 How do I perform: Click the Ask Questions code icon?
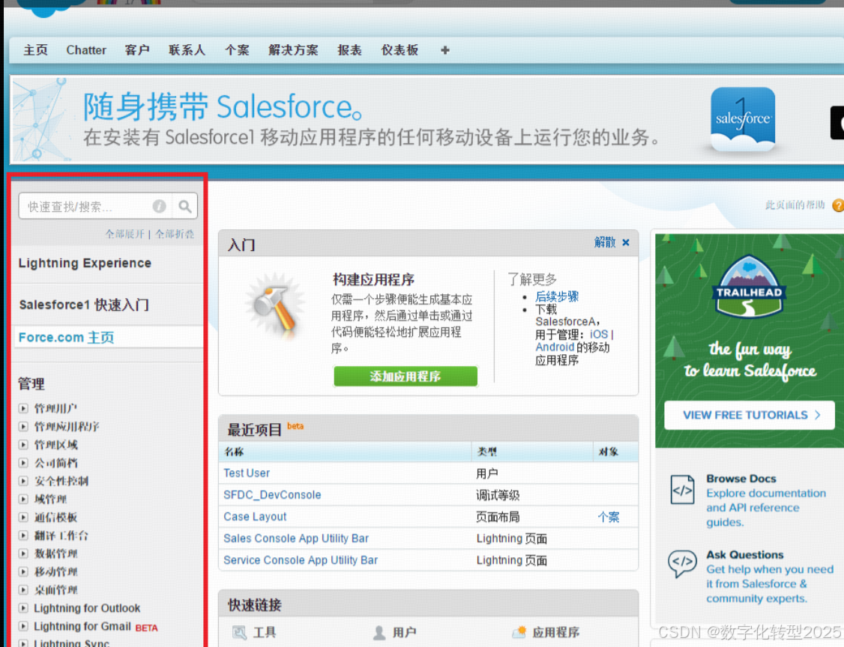coord(683,562)
